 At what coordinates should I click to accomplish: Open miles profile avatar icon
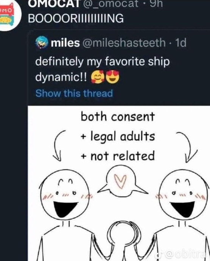[42, 42]
